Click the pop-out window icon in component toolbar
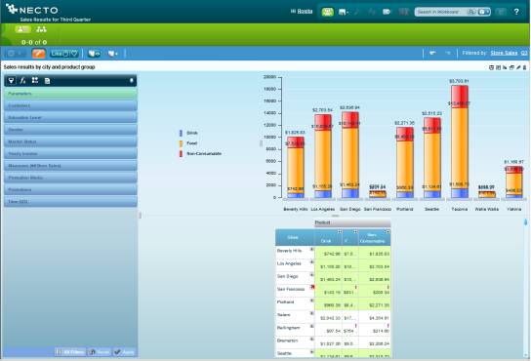 pyautogui.click(x=511, y=67)
